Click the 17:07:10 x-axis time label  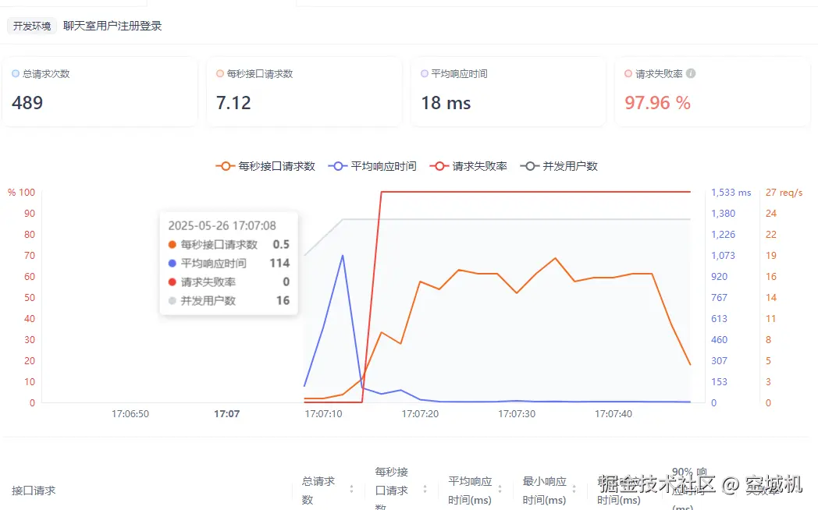[x=323, y=413]
